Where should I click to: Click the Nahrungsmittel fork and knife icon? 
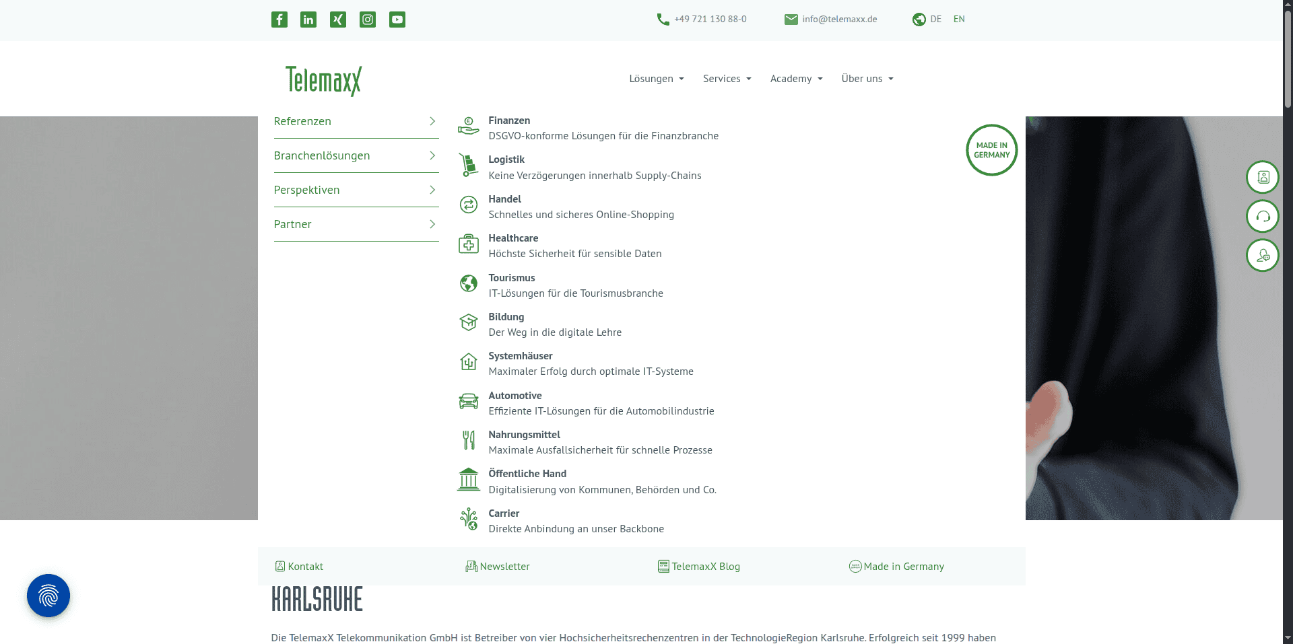tap(469, 440)
